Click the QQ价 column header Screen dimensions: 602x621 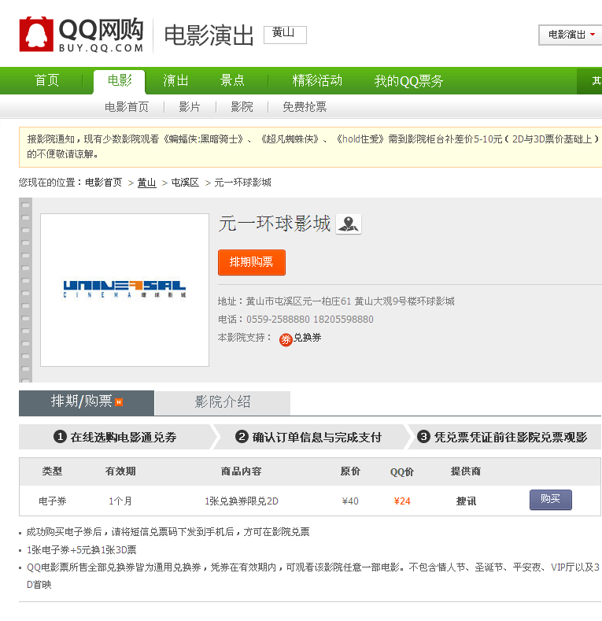[x=402, y=471]
